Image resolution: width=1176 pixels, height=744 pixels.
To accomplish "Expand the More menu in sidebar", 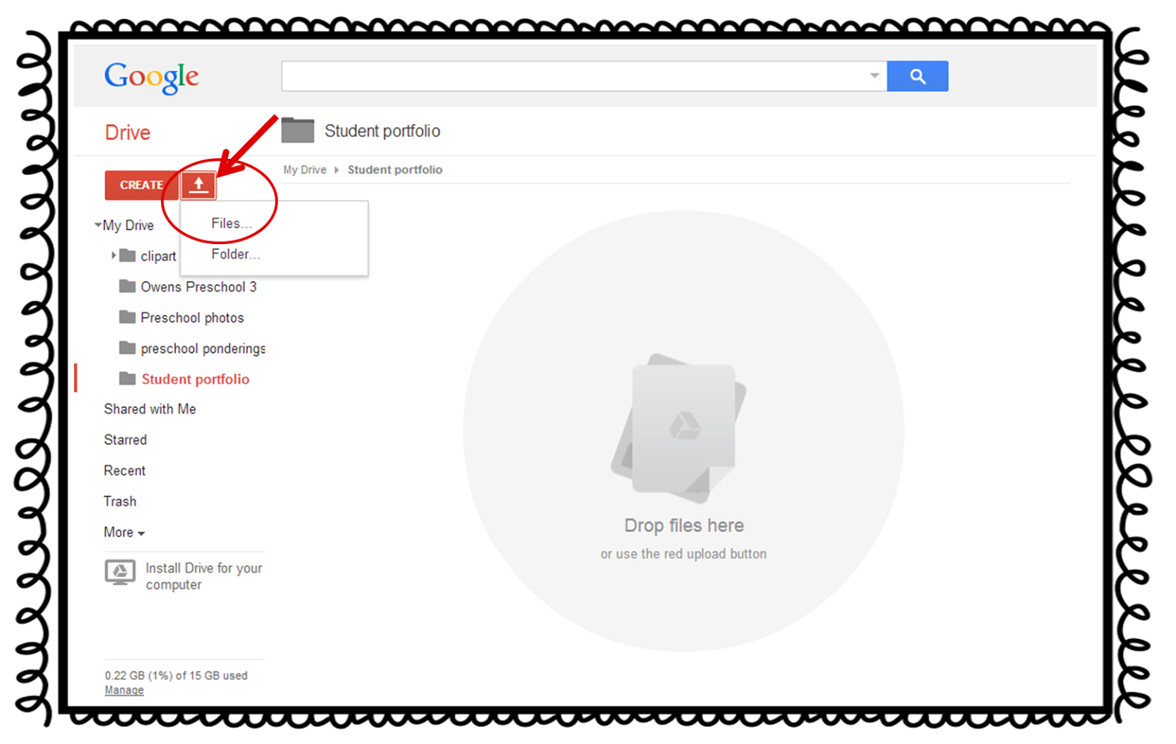I will pyautogui.click(x=124, y=532).
